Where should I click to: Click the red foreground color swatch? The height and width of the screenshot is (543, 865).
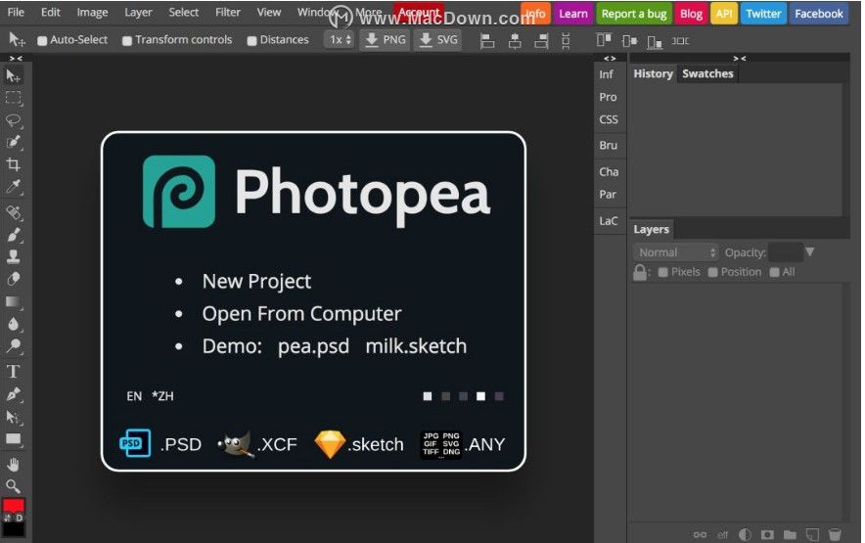(14, 506)
